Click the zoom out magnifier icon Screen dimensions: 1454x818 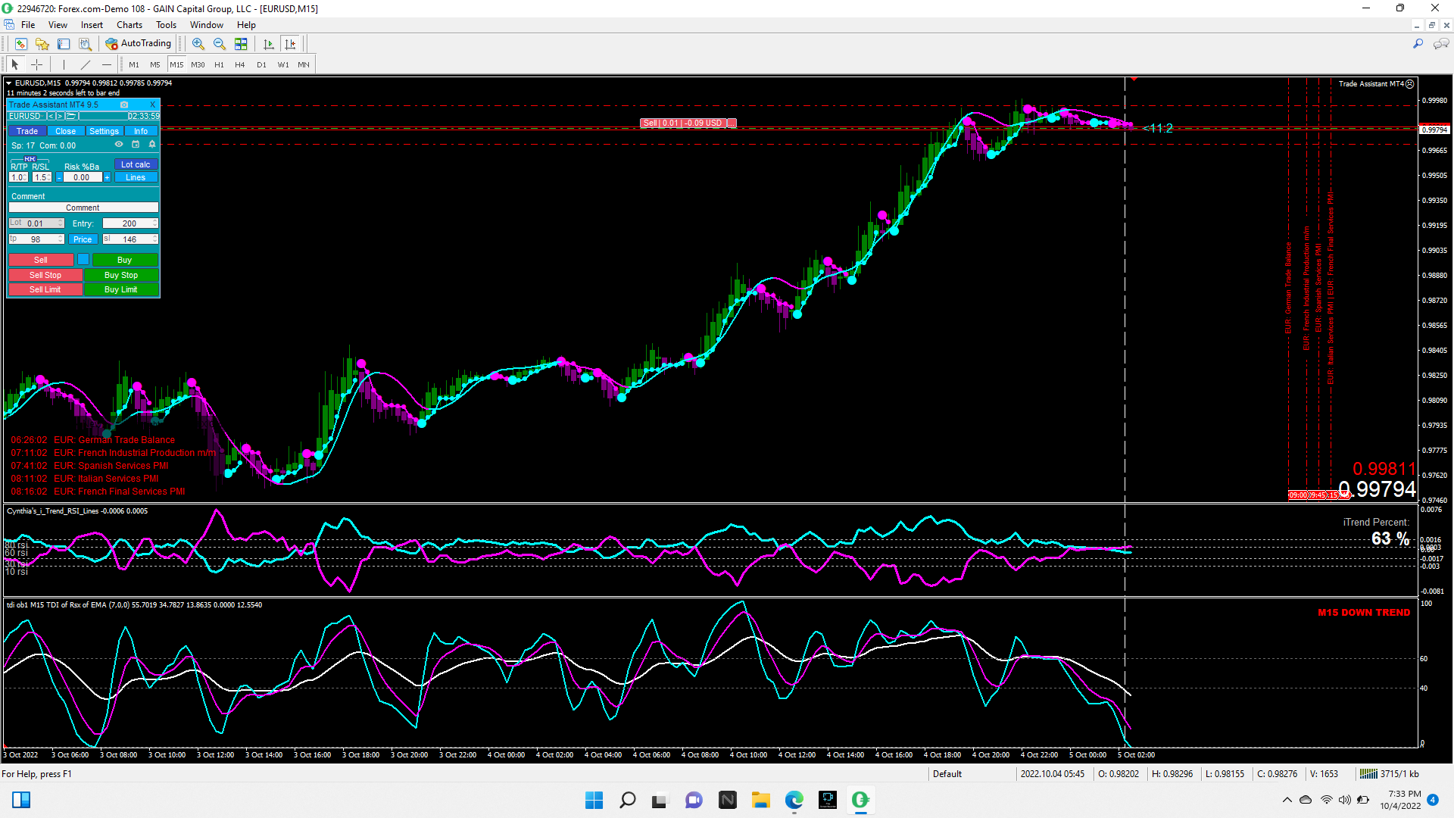(x=219, y=44)
